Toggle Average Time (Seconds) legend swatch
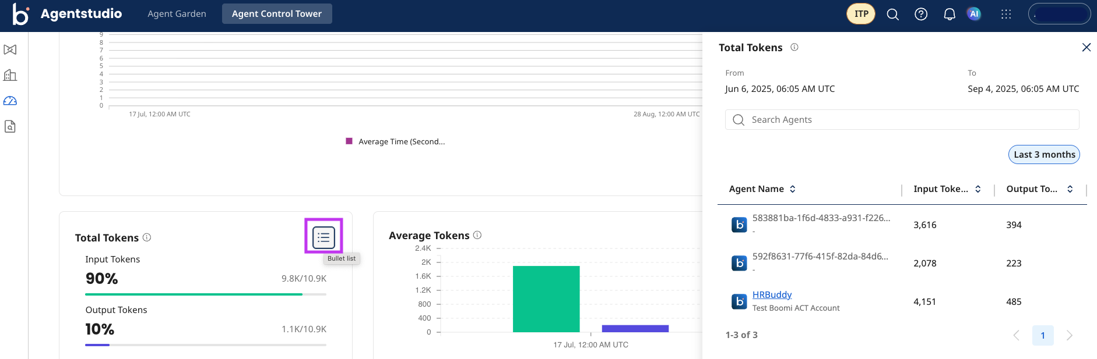This screenshot has height=359, width=1097. coord(349,141)
